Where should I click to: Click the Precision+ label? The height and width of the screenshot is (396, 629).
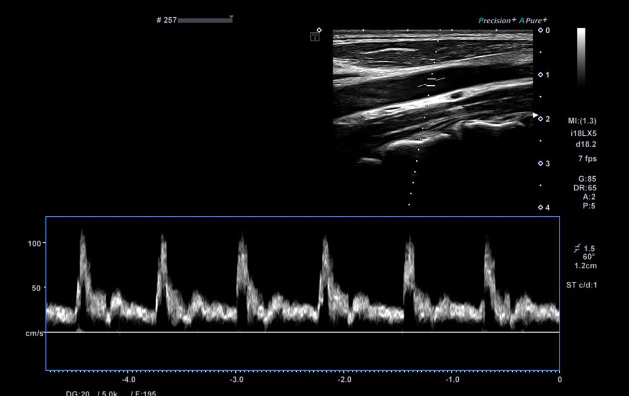pos(497,20)
